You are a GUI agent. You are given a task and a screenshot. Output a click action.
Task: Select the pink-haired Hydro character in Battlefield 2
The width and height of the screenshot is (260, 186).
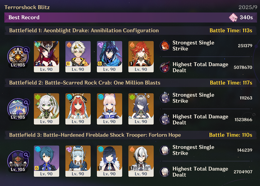[x=110, y=109]
